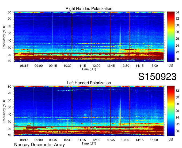Click 80 MHz tick on Left Handed plot
The image size is (182, 148).
click(9, 87)
